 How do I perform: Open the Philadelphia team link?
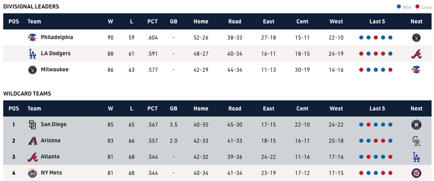[57, 37]
